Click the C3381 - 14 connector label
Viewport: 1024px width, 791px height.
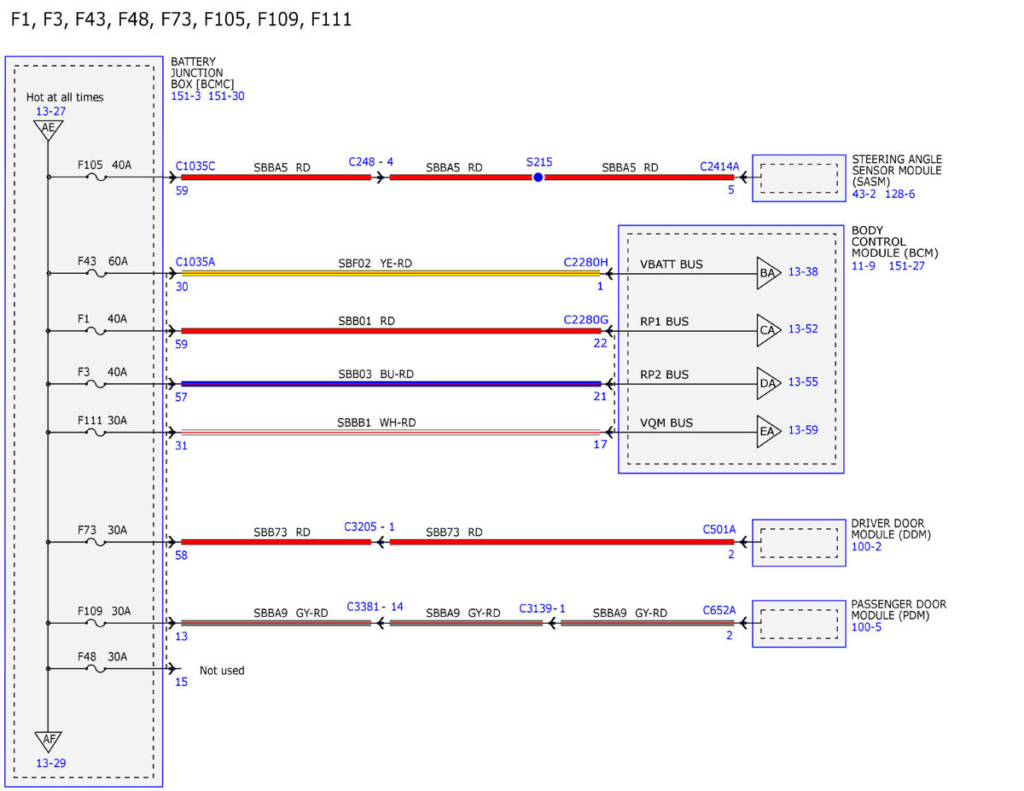[375, 607]
